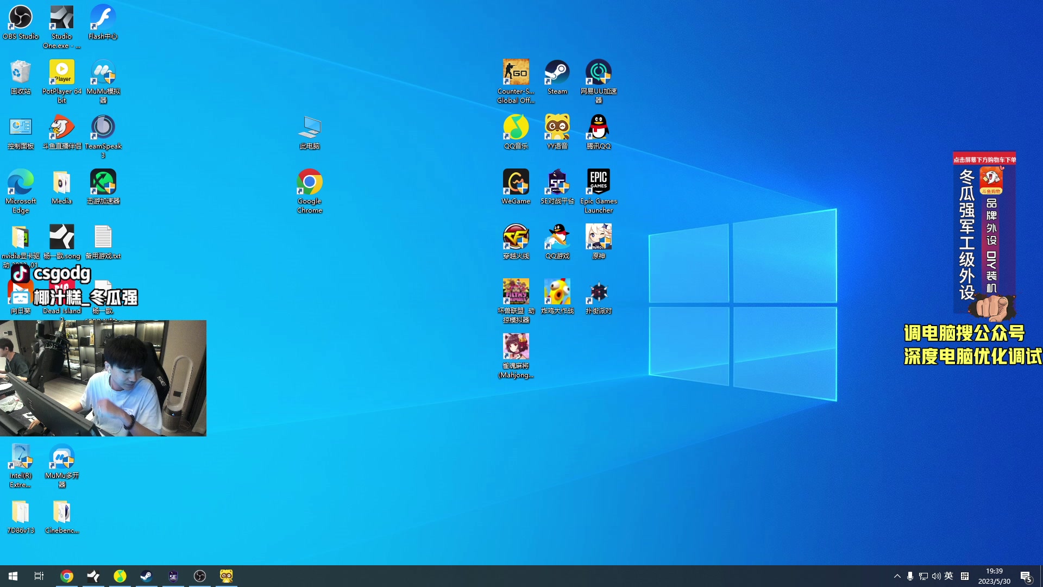1043x587 pixels.
Task: Launch 网易UU加速器 shortcut
Action: coord(599,82)
